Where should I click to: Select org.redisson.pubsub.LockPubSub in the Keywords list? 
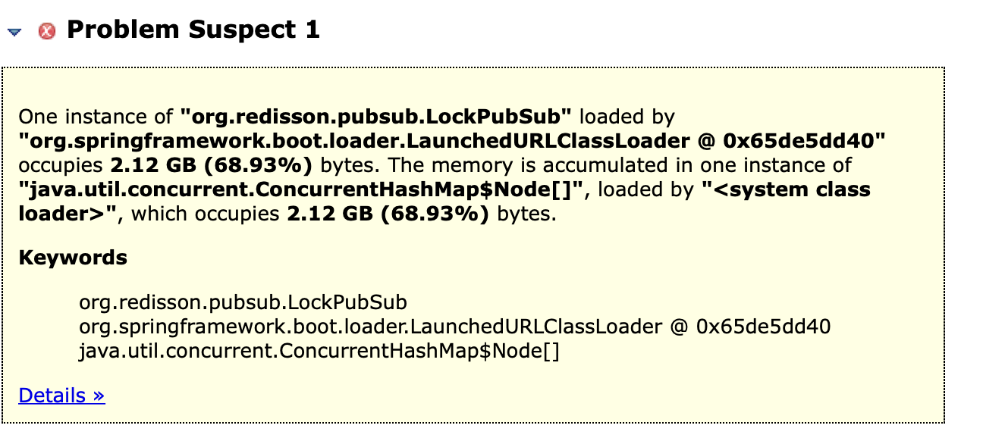(x=243, y=302)
